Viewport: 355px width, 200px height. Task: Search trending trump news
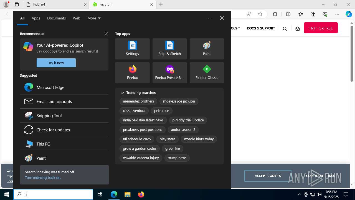pos(177,158)
